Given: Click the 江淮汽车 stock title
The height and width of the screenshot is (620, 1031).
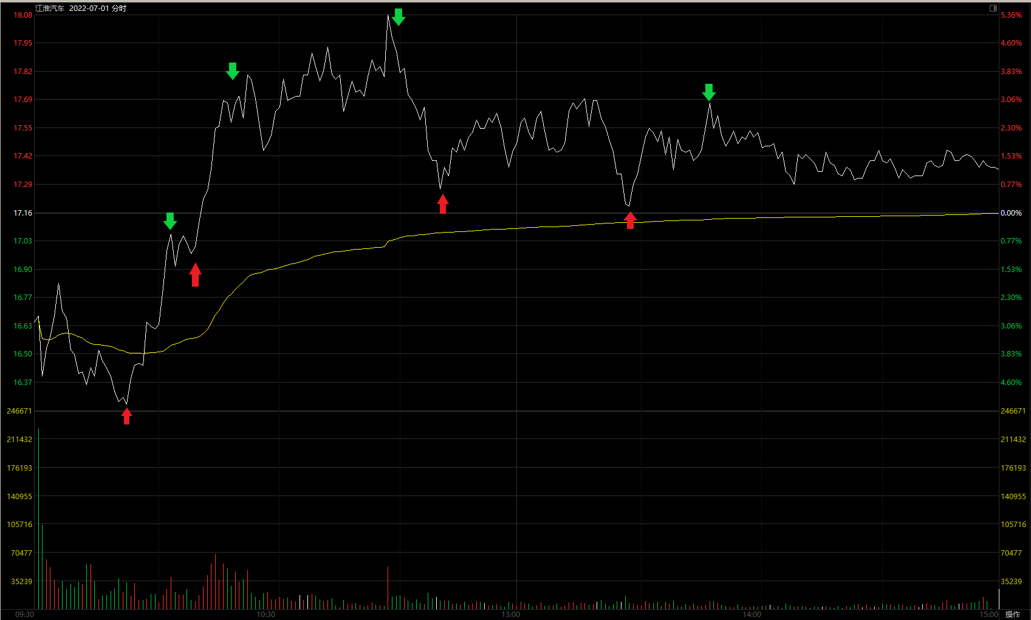Looking at the screenshot, I should [50, 8].
